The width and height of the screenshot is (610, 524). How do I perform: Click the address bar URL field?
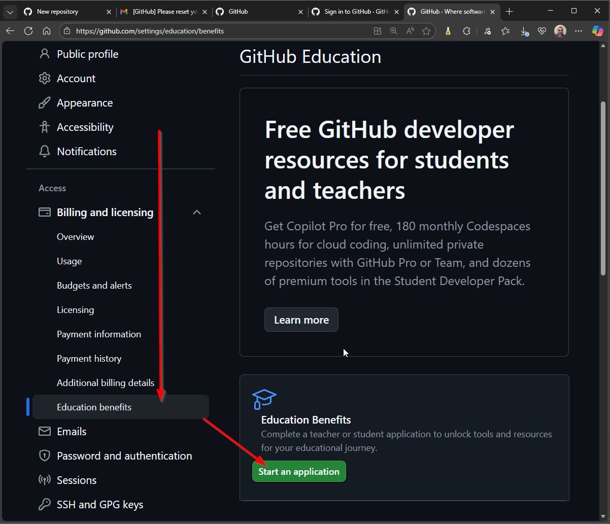pyautogui.click(x=218, y=31)
